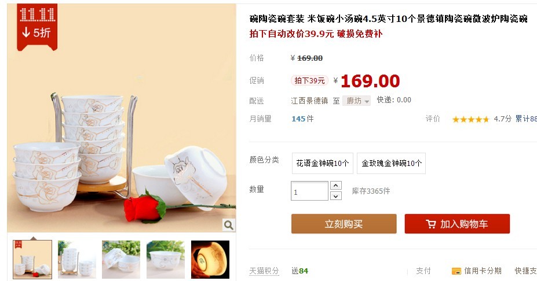537x281 pixels.
Task: Select the second thumbnail with stacked bowls
Action: (76, 260)
